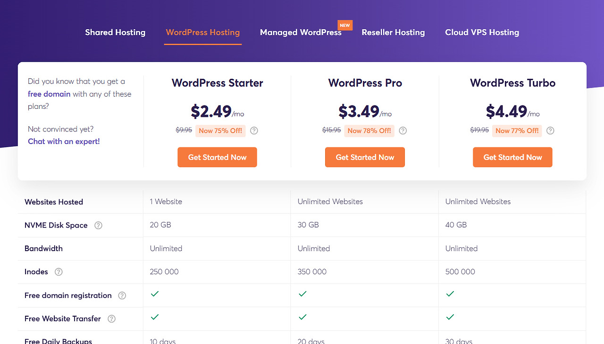Screen dimensions: 604x344
Task: Click the help icon beside Now 77% Off
Action: tap(550, 131)
